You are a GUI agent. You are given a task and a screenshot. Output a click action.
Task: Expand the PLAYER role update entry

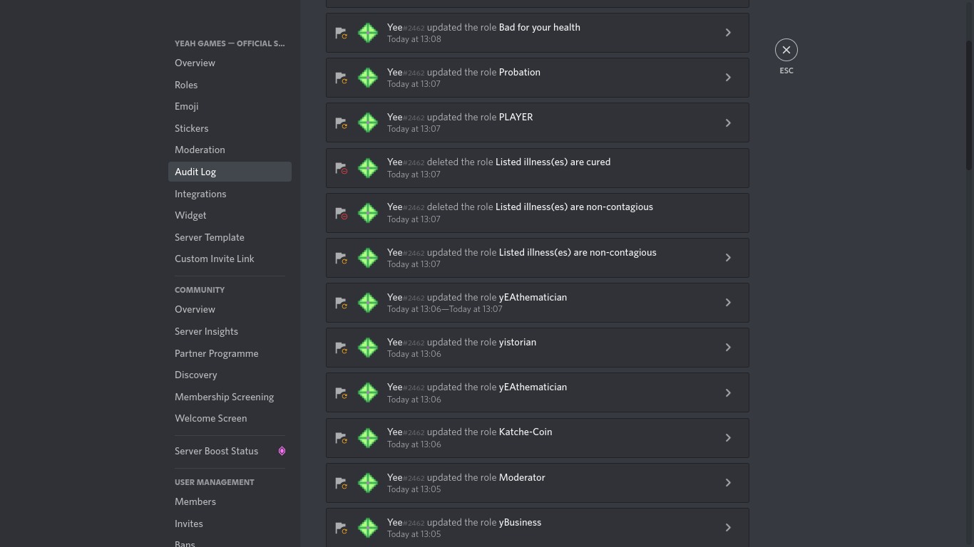tap(728, 123)
